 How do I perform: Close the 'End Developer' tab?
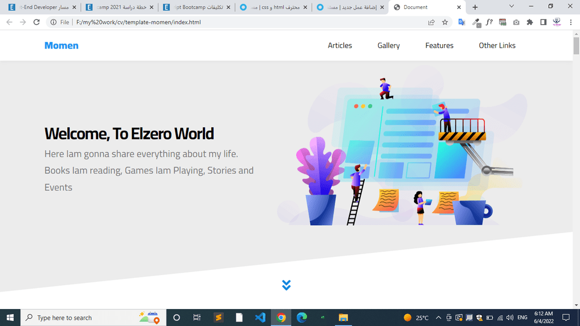pos(74,7)
